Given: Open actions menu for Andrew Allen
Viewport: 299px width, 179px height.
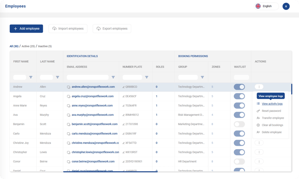Looking at the screenshot, I should [259, 87].
